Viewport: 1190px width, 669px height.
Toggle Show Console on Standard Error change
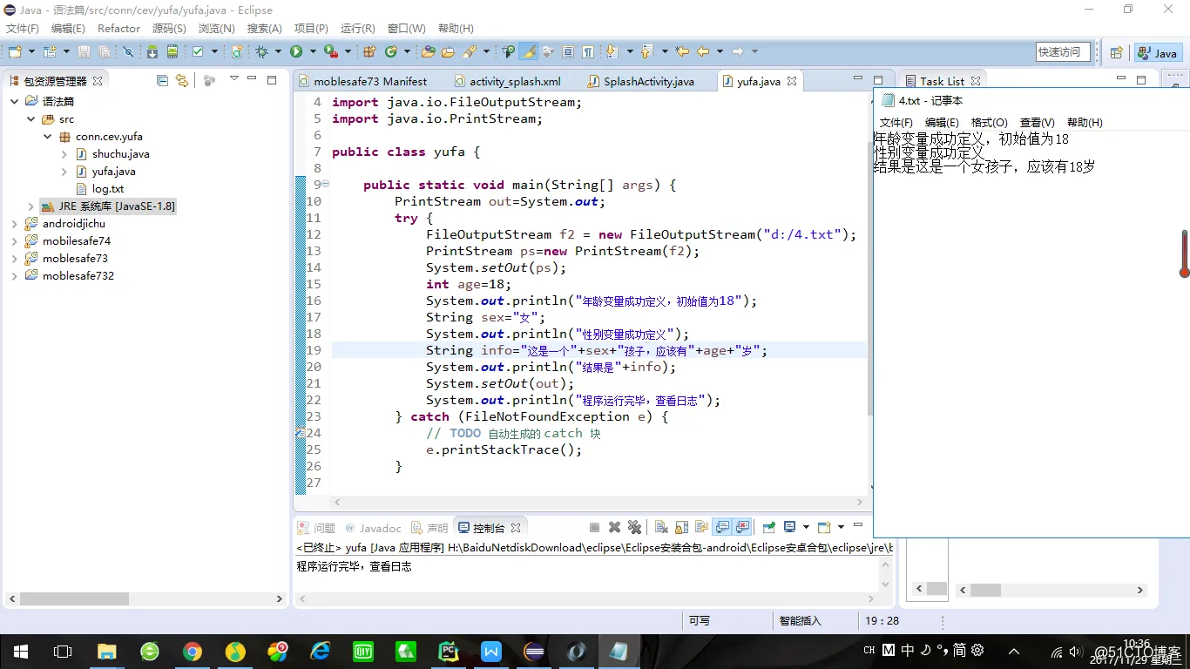tap(742, 527)
